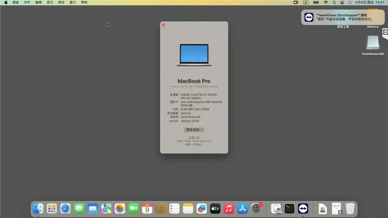The height and width of the screenshot is (218, 388).
Task: Open Contacts app in dock
Action: pos(161,209)
